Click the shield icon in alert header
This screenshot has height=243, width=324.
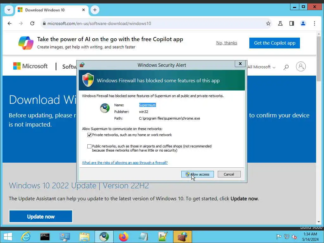point(88,80)
